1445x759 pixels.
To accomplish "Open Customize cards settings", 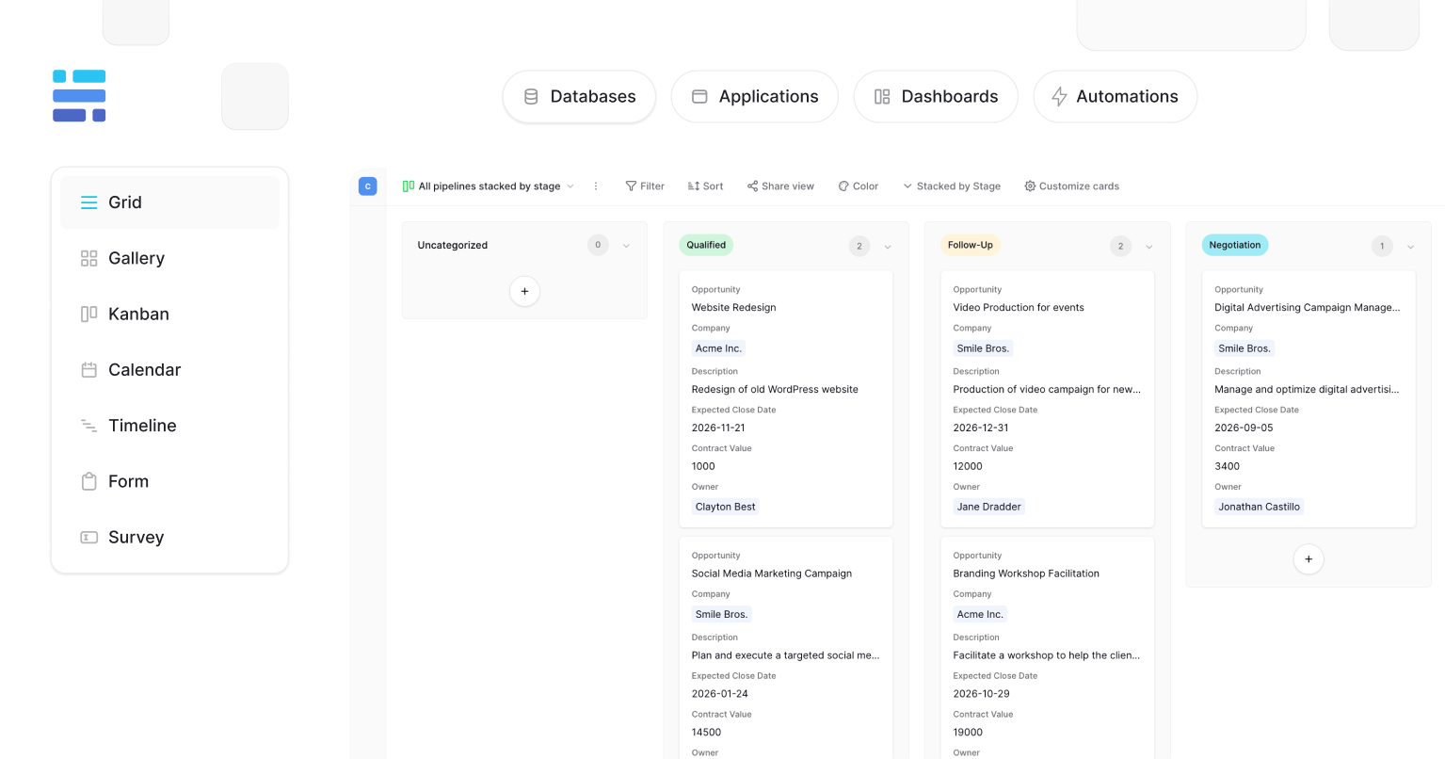I will 1071,186.
